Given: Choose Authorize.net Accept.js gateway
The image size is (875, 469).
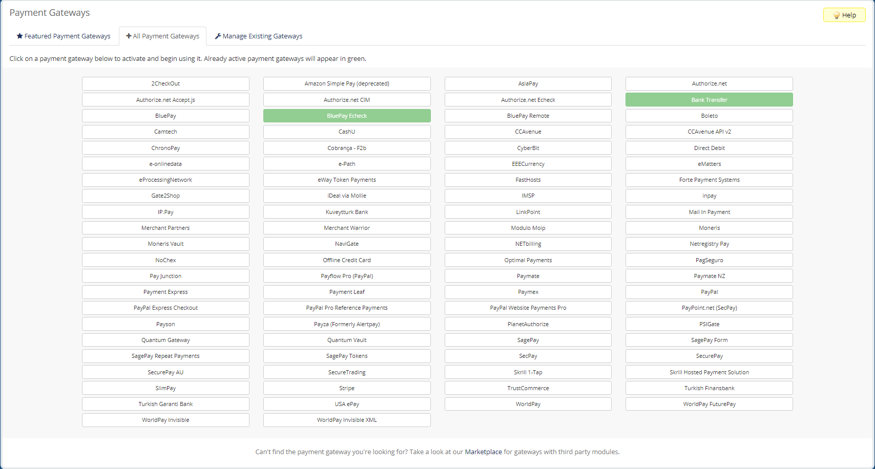Looking at the screenshot, I should tap(165, 100).
